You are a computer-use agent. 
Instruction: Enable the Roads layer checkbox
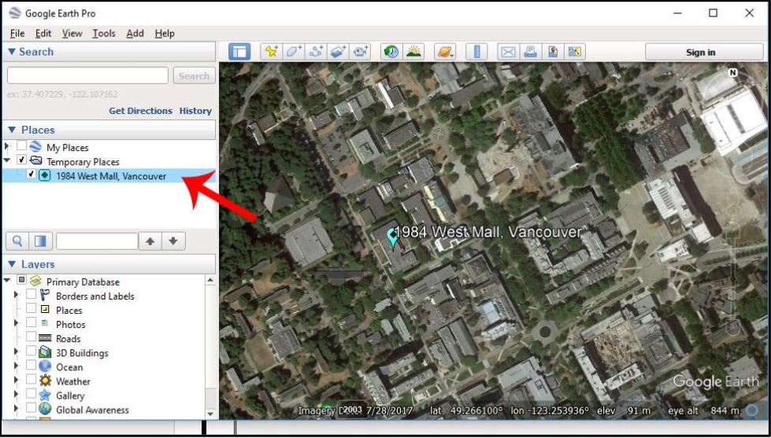point(31,337)
